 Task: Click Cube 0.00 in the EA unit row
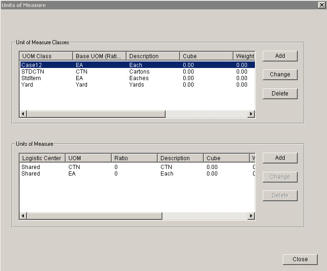click(212, 174)
